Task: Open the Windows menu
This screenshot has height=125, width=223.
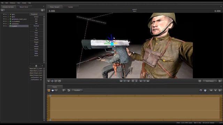Action: [13, 3]
